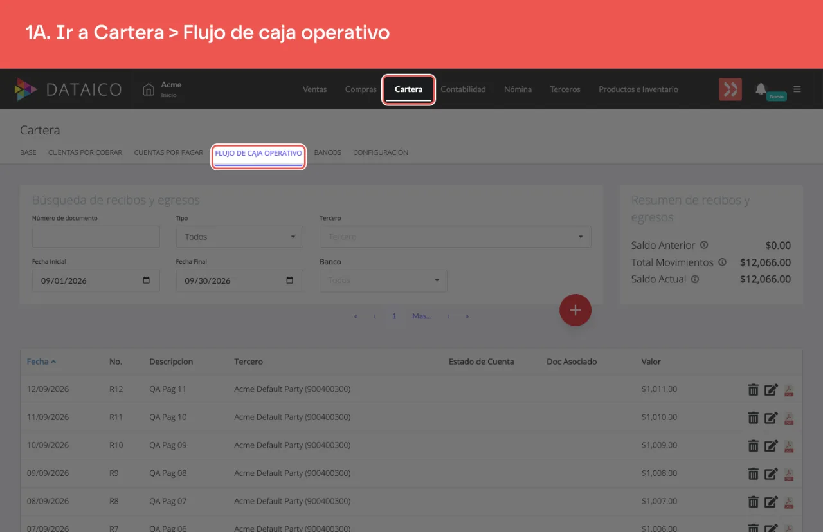823x532 pixels.
Task: Download PDF for receipt R12
Action: pyautogui.click(x=789, y=390)
